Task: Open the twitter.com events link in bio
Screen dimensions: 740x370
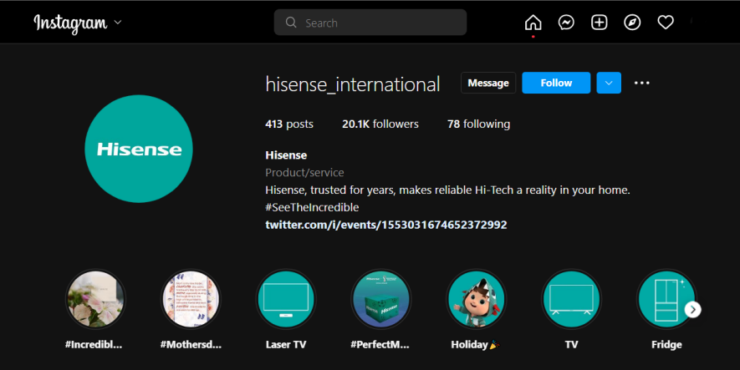Action: click(x=385, y=225)
